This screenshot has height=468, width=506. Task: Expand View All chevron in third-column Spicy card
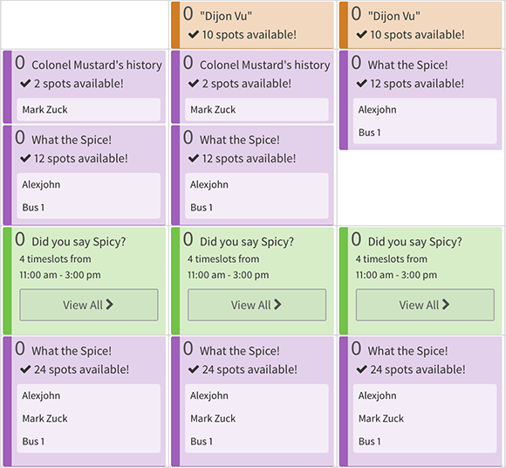pos(446,304)
